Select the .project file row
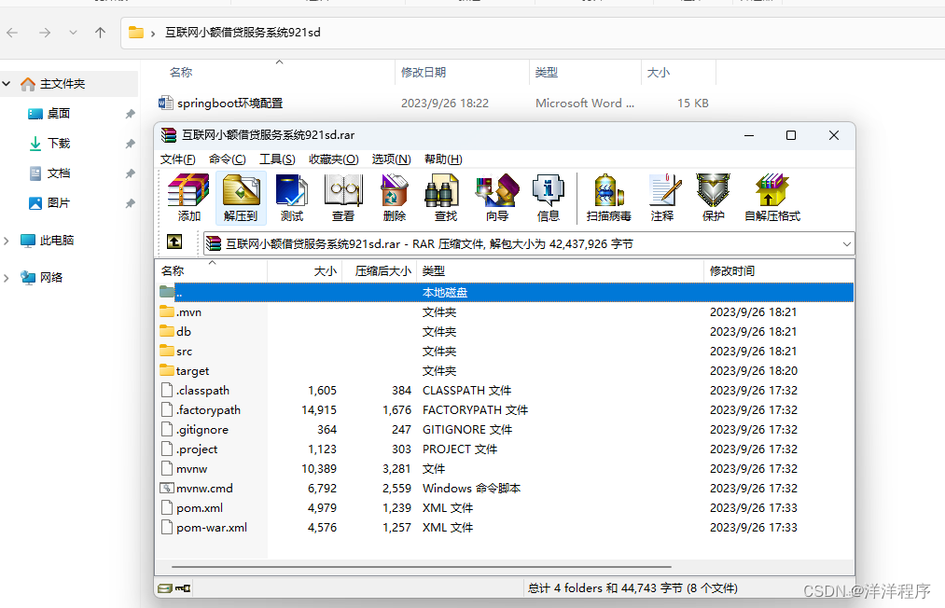This screenshot has width=945, height=608. point(505,449)
